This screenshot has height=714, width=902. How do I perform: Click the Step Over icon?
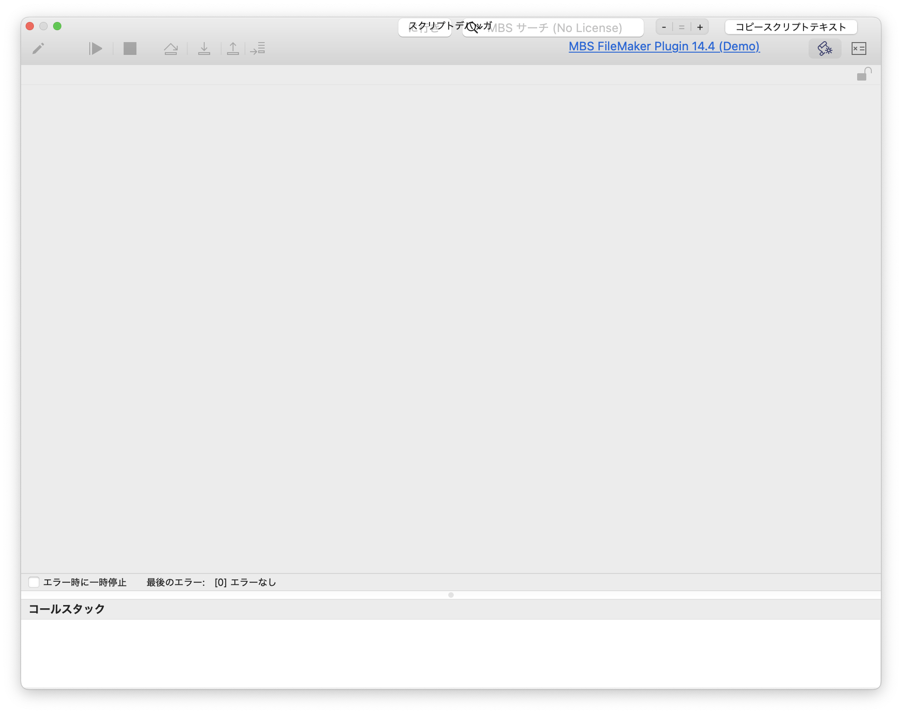click(x=171, y=49)
